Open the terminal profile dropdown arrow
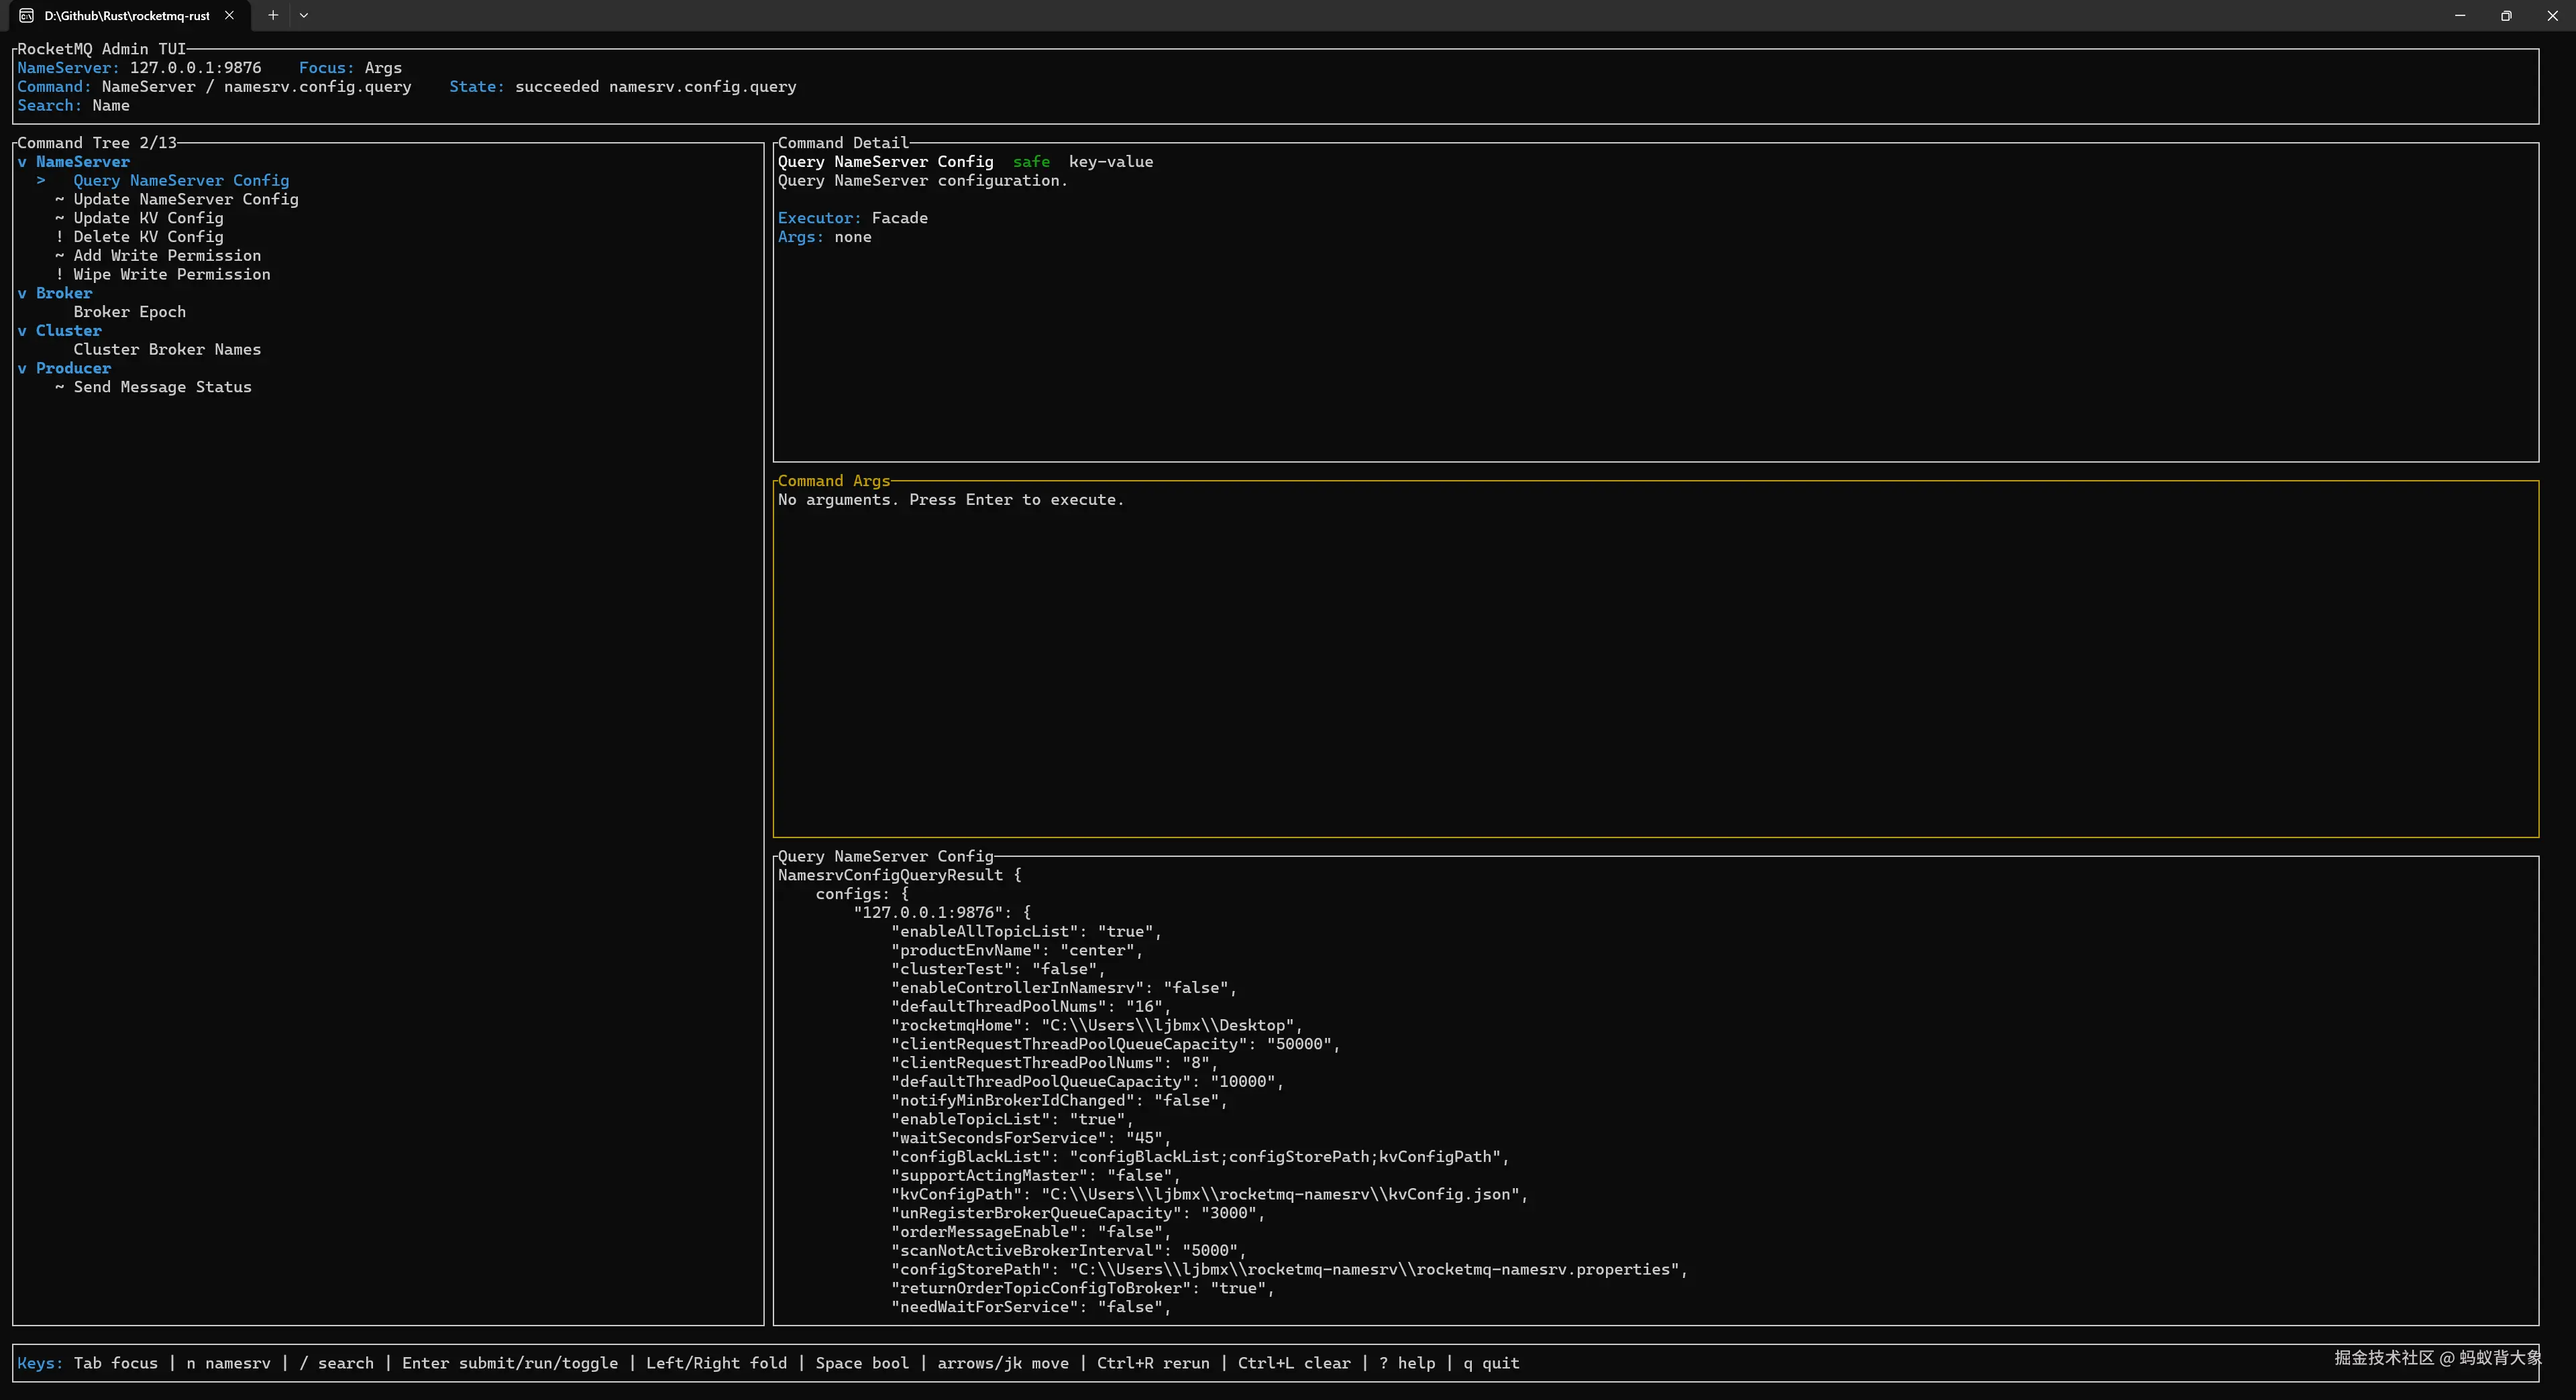The height and width of the screenshot is (1400, 2576). (x=304, y=15)
